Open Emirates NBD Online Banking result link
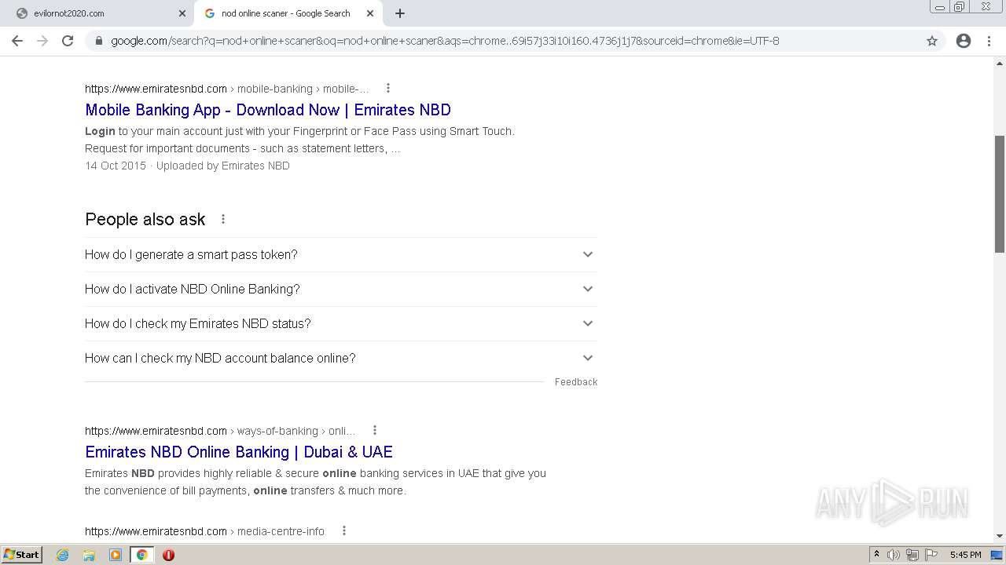 coord(239,452)
